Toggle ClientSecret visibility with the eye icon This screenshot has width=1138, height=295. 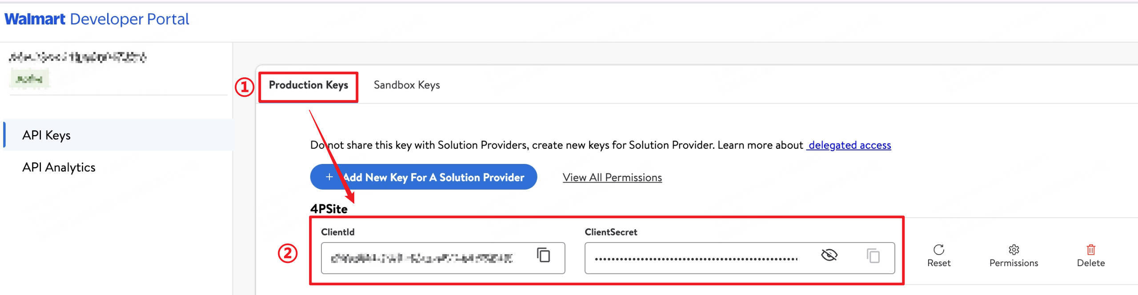[x=829, y=255]
